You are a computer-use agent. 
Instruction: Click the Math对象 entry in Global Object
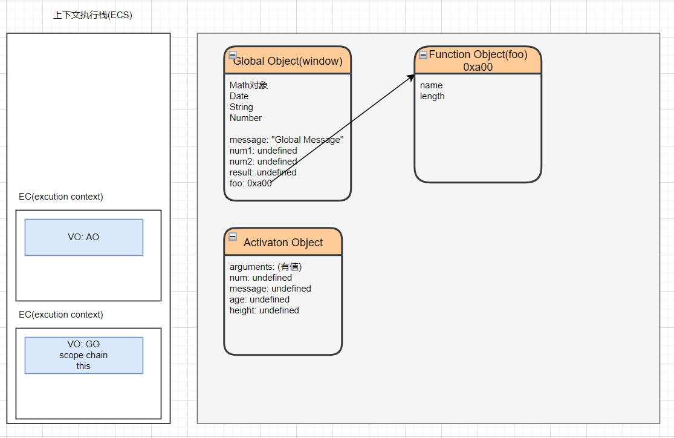click(248, 85)
